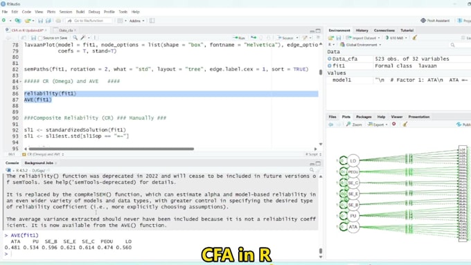The width and height of the screenshot is (471, 265).
Task: Open the R language selector dropdown
Action: click(x=331, y=45)
